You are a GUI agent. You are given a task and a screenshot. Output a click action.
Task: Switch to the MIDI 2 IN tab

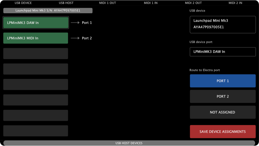pyautogui.click(x=235, y=3)
